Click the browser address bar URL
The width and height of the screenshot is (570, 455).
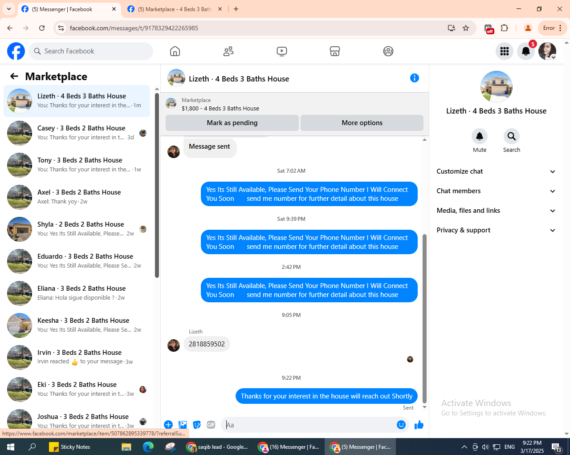tap(134, 28)
